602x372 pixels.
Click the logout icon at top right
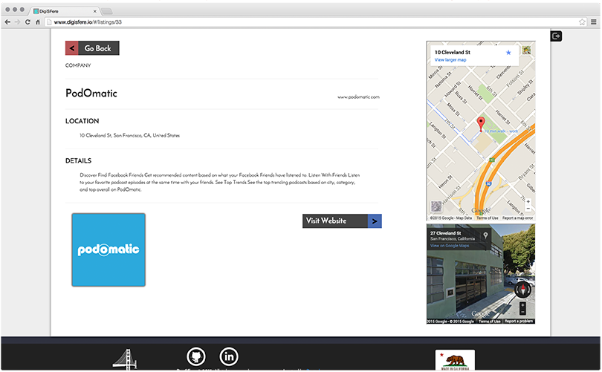[556, 36]
